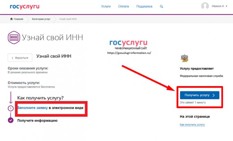
Task: Click the purple checkmark step icon
Action: pos(10,120)
